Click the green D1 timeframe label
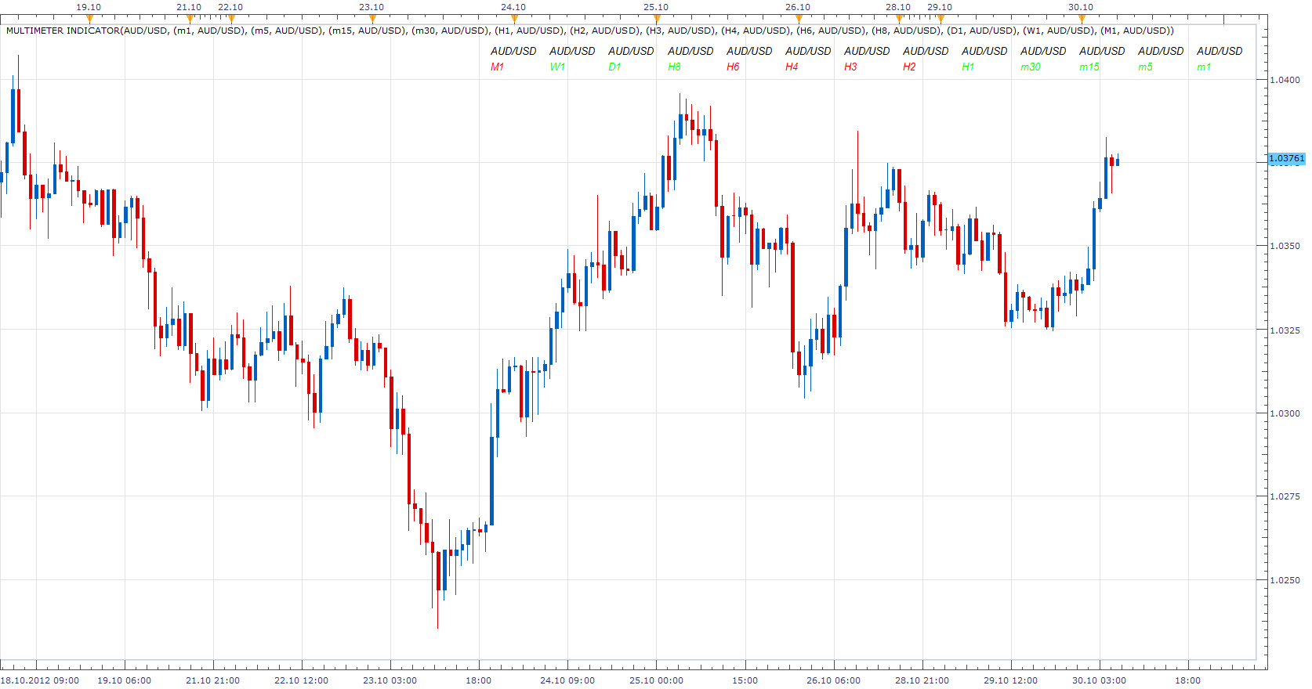Screen dimensions: 1312x689 pos(614,67)
